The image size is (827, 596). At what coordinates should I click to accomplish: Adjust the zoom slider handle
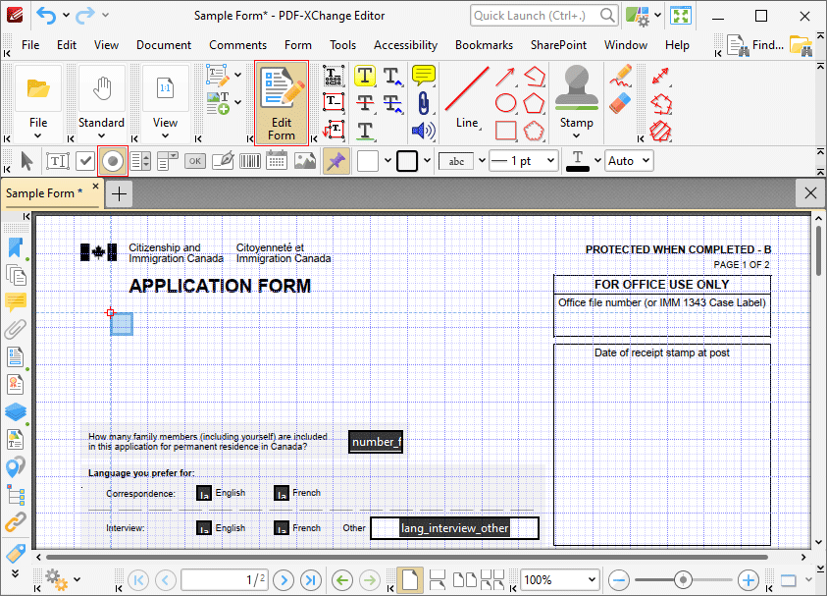(x=683, y=580)
